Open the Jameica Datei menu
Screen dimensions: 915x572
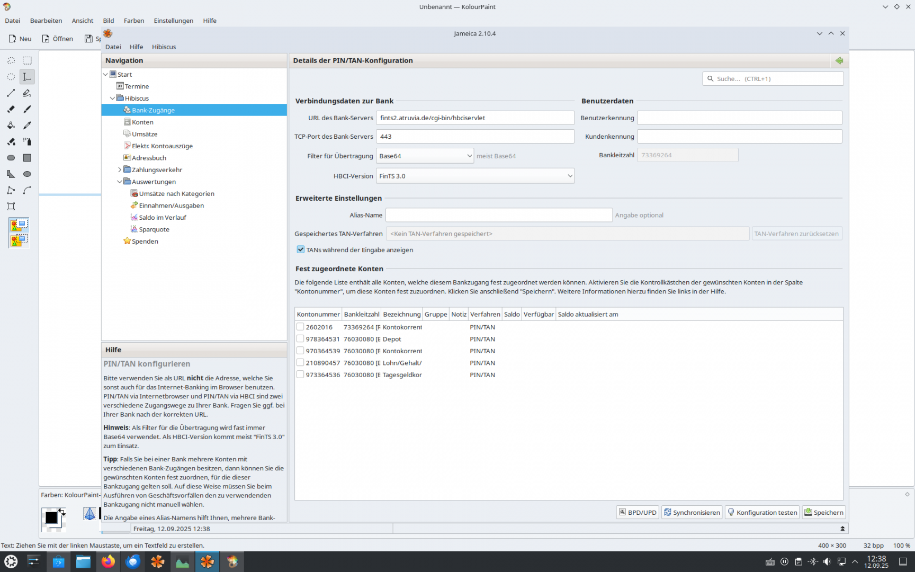[x=113, y=47]
